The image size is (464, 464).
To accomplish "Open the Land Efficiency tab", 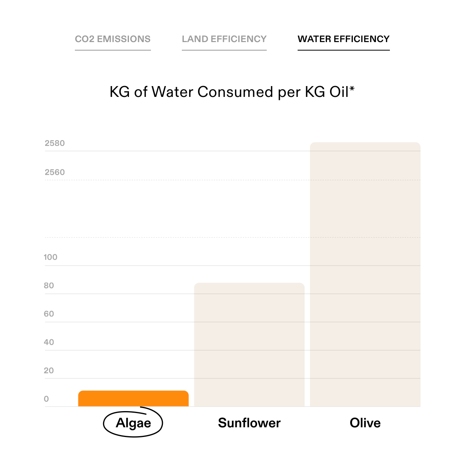I will [224, 39].
